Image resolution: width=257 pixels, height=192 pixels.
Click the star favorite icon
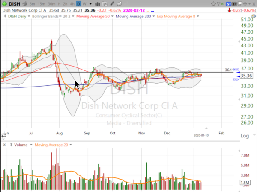pyautogui.click(x=213, y=4)
